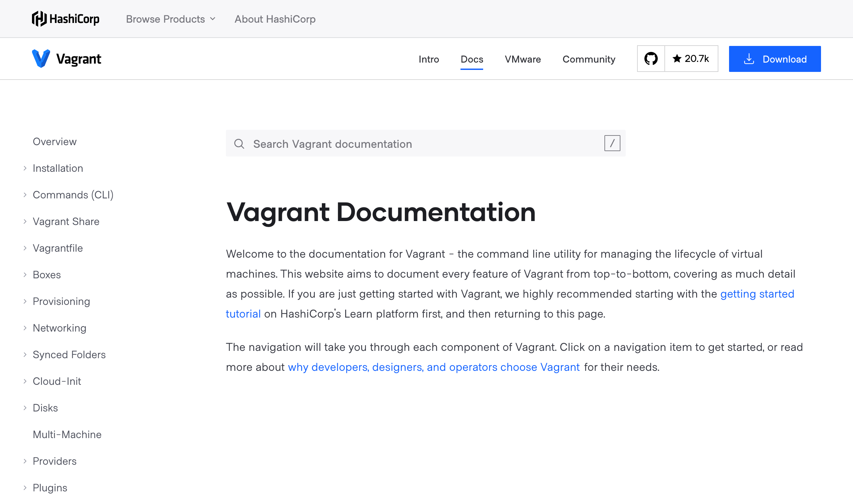This screenshot has height=496, width=853.
Task: Click the HashiCorp logo
Action: coord(65,19)
